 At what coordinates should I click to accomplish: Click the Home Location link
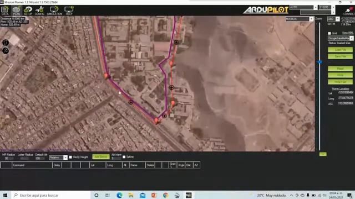(x=340, y=88)
